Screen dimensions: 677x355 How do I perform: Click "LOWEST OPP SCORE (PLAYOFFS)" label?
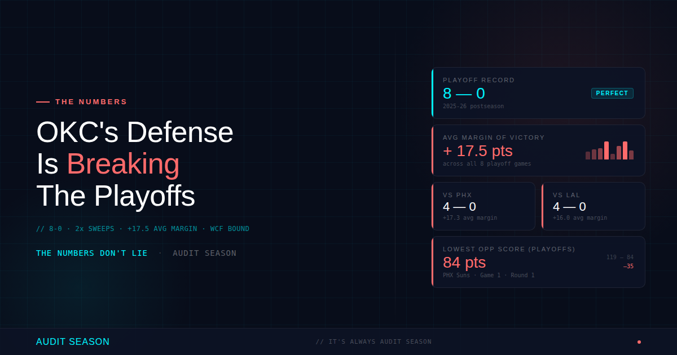pos(509,249)
